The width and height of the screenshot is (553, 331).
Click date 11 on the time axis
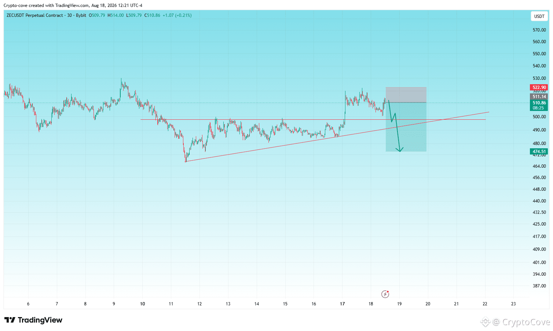(x=171, y=304)
